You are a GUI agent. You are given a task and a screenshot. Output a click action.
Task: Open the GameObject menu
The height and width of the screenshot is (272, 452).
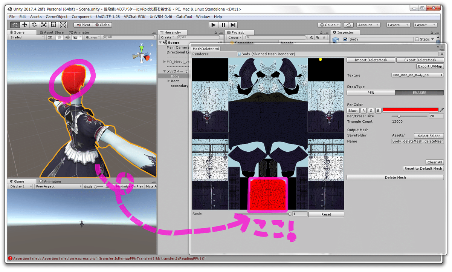pos(56,17)
